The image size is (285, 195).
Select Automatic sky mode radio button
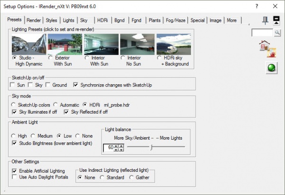click(56, 104)
